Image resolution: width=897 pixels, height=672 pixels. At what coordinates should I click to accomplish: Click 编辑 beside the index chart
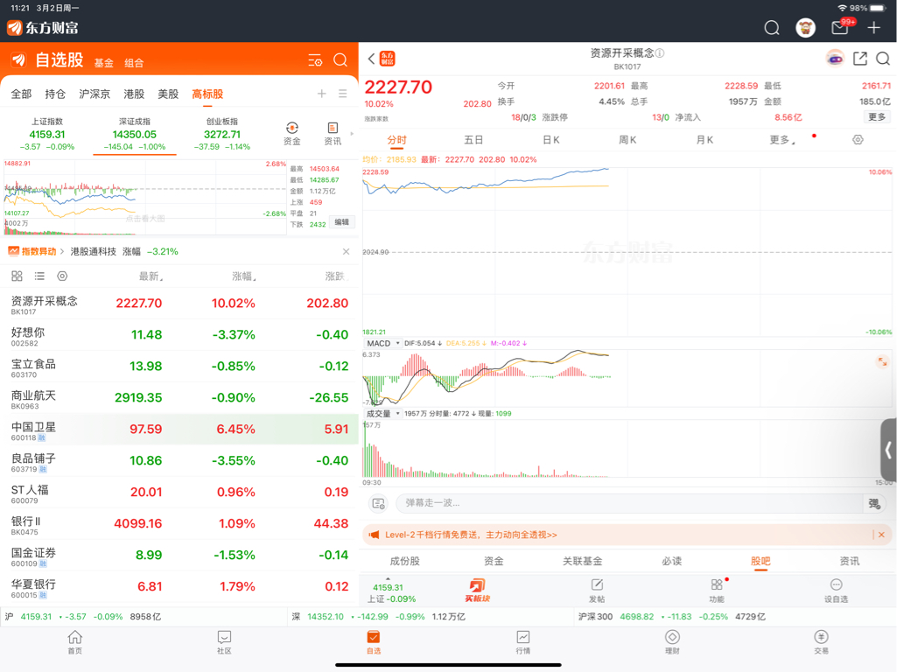pyautogui.click(x=341, y=222)
